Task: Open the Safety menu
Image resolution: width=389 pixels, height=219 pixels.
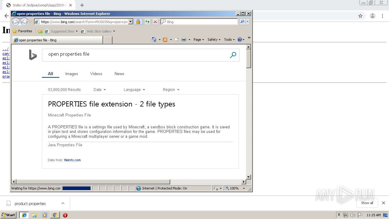Action: pyautogui.click(x=214, y=40)
